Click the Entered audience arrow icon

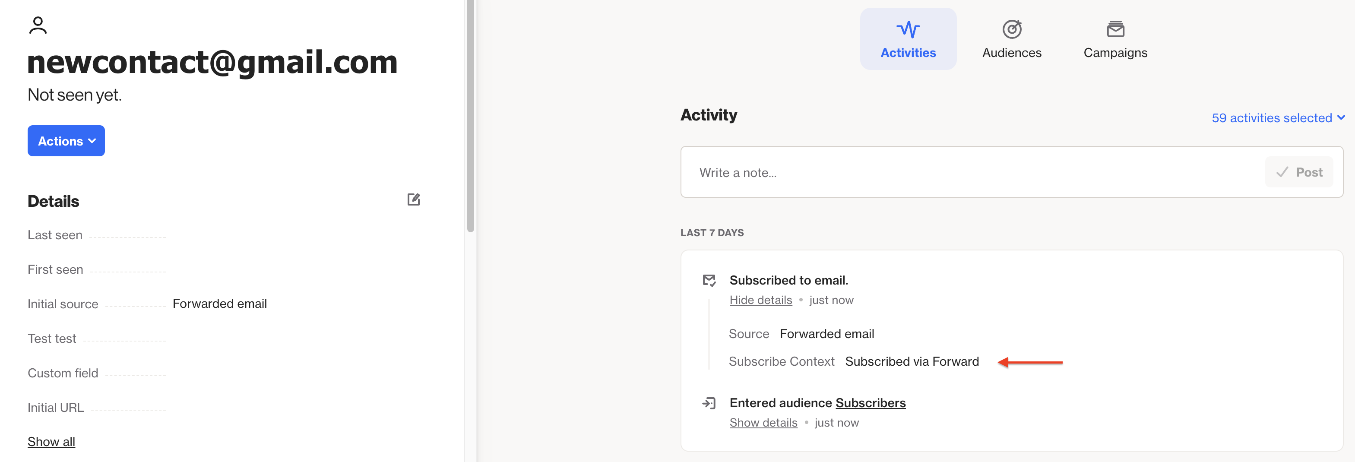(709, 403)
